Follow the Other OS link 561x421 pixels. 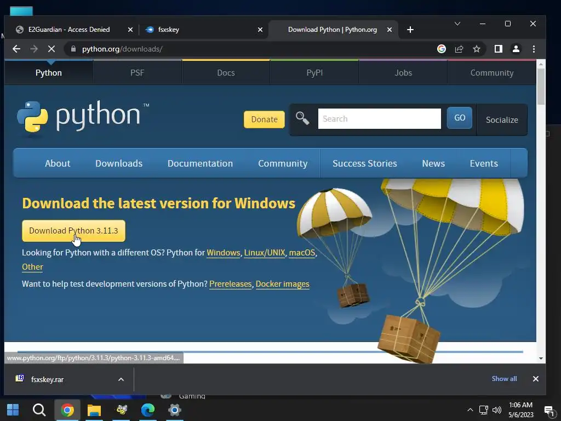point(32,267)
